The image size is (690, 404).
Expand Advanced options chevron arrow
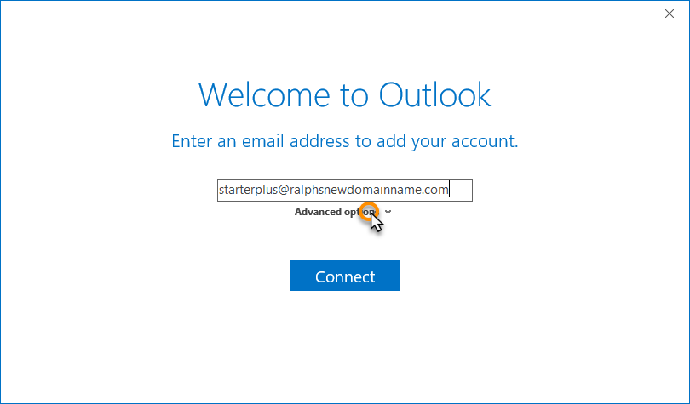tap(388, 212)
